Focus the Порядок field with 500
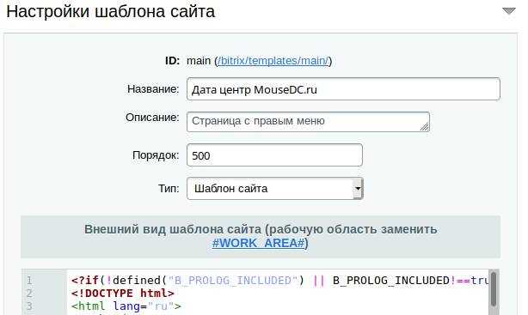The image size is (528, 315). pyautogui.click(x=274, y=155)
